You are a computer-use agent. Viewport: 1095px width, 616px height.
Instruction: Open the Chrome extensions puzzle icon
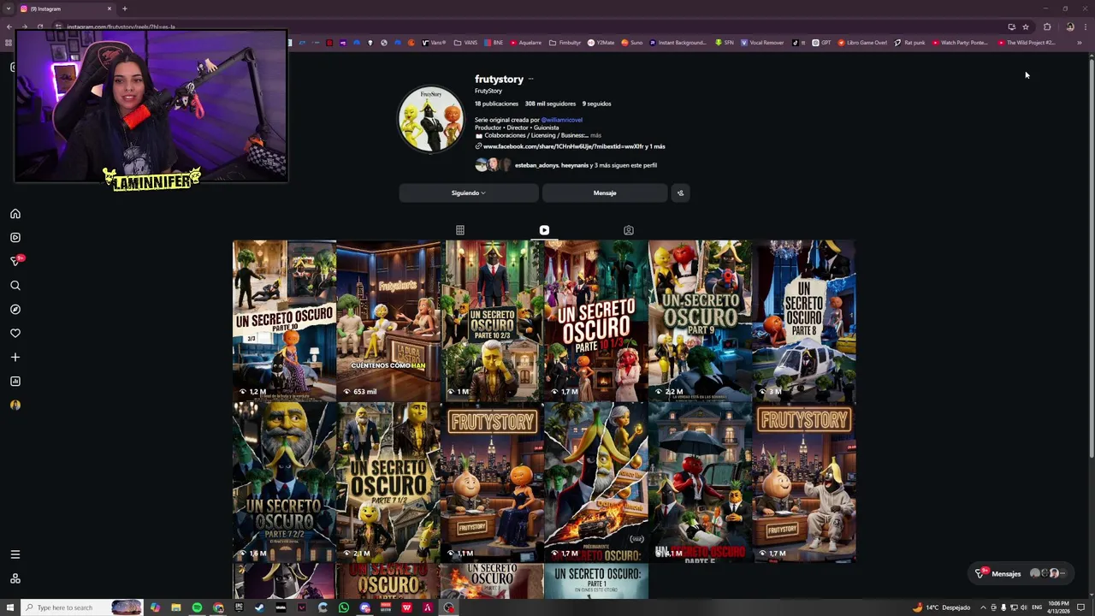pos(1047,27)
